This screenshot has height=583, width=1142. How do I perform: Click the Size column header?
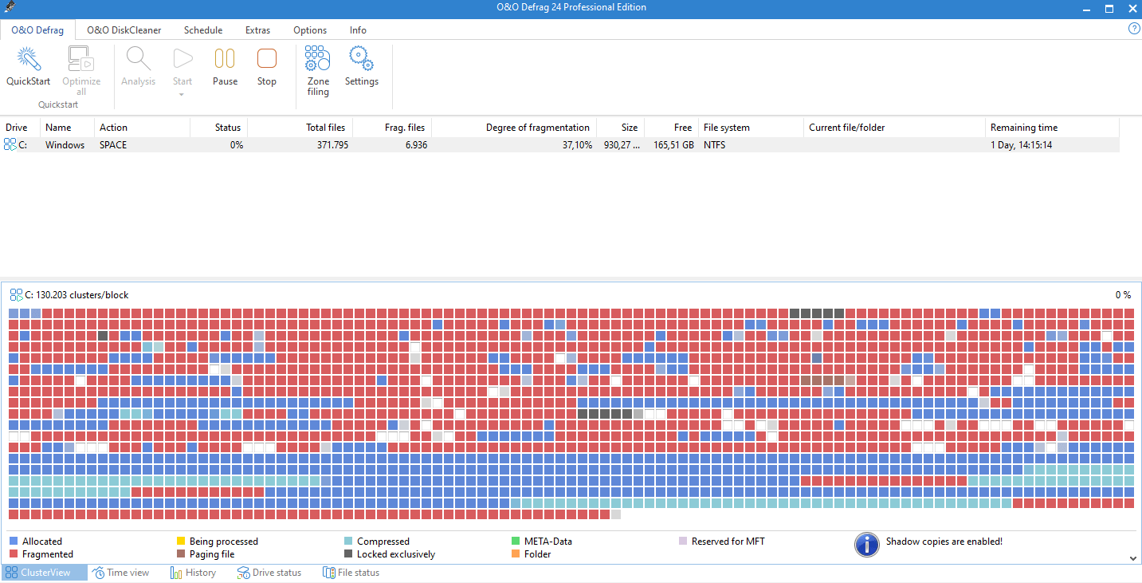[621, 128]
